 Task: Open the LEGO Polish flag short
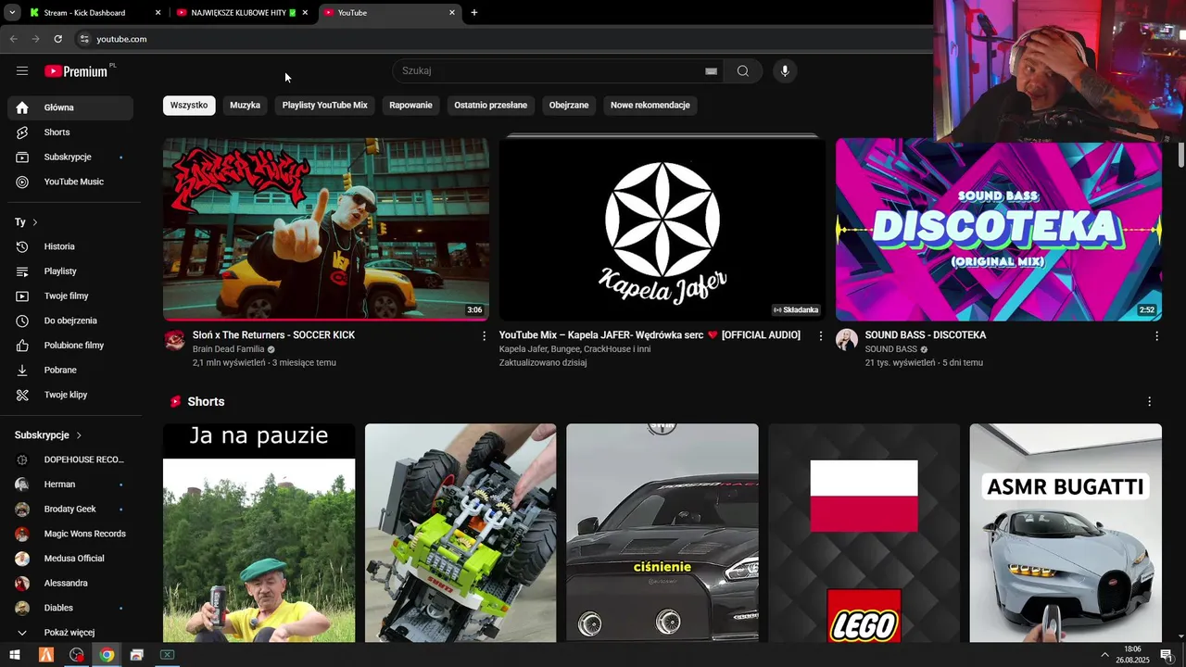pyautogui.click(x=864, y=533)
